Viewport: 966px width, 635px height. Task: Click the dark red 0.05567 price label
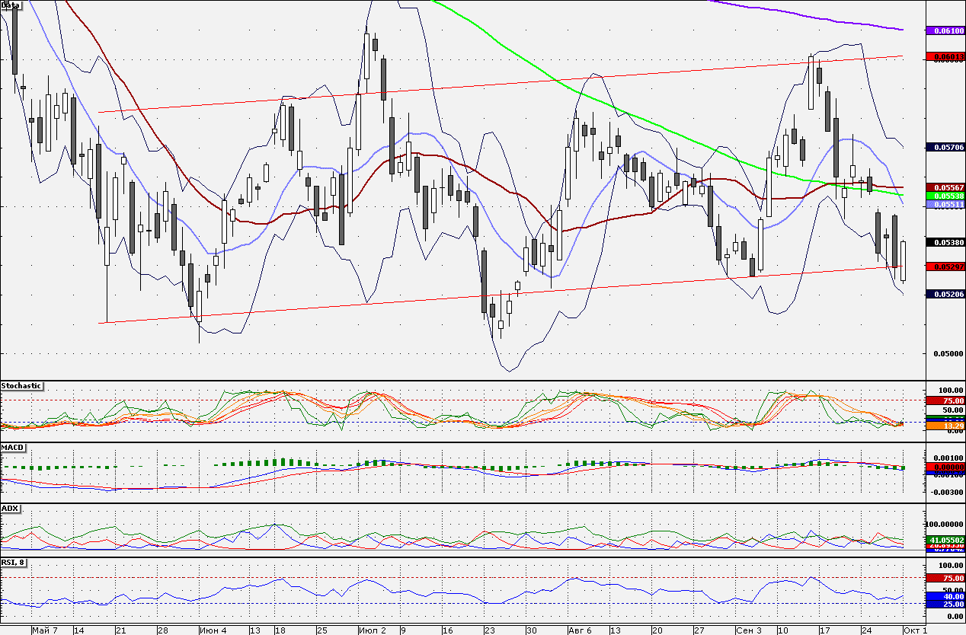(x=945, y=187)
